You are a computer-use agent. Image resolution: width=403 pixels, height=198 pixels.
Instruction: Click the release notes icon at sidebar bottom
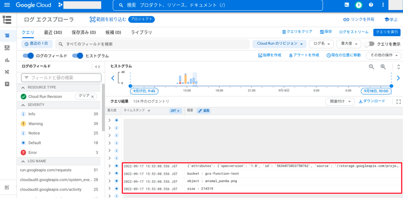point(7,187)
